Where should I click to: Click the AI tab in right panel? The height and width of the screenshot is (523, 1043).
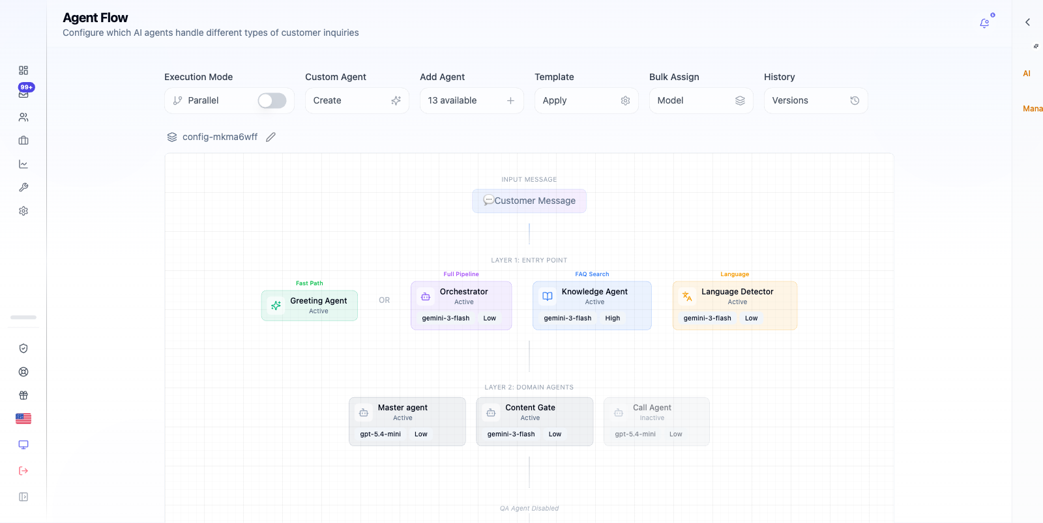[x=1027, y=74]
